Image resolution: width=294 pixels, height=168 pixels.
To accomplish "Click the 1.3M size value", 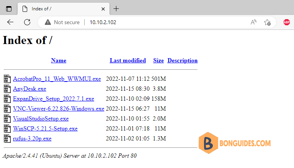I will [x=159, y=139].
